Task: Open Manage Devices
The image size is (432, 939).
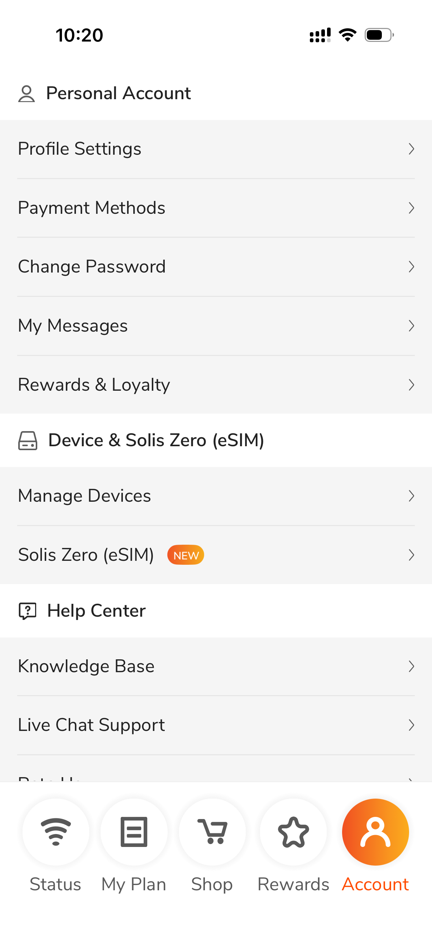Action: point(216,496)
